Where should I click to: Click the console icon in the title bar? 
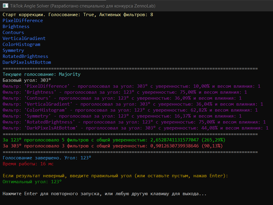pos(5,6)
